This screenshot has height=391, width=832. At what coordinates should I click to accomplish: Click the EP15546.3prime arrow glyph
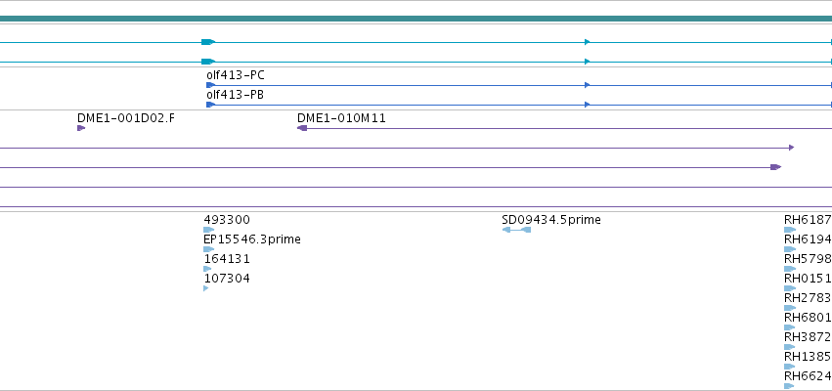209,249
